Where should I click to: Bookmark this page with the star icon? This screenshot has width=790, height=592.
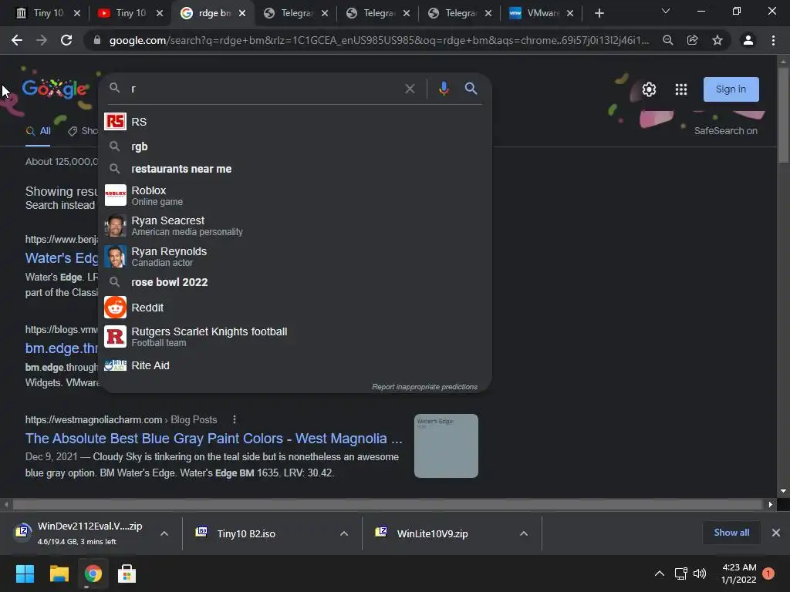pyautogui.click(x=717, y=40)
